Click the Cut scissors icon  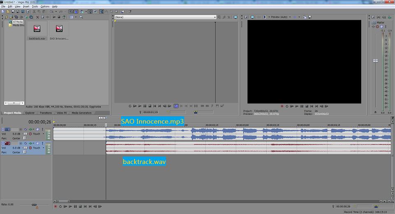pyautogui.click(x=34, y=12)
